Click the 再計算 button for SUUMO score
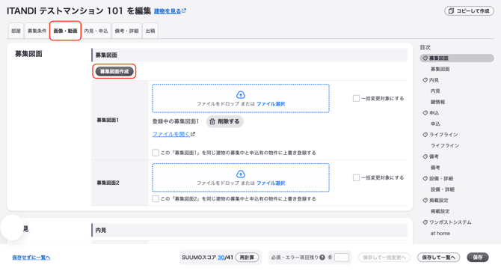The width and height of the screenshot is (501, 271). point(247,258)
